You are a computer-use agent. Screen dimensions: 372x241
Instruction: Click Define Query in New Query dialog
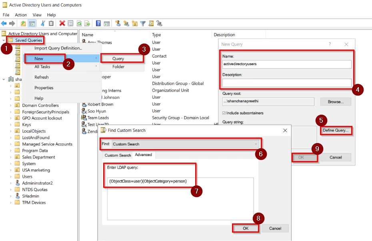point(335,130)
